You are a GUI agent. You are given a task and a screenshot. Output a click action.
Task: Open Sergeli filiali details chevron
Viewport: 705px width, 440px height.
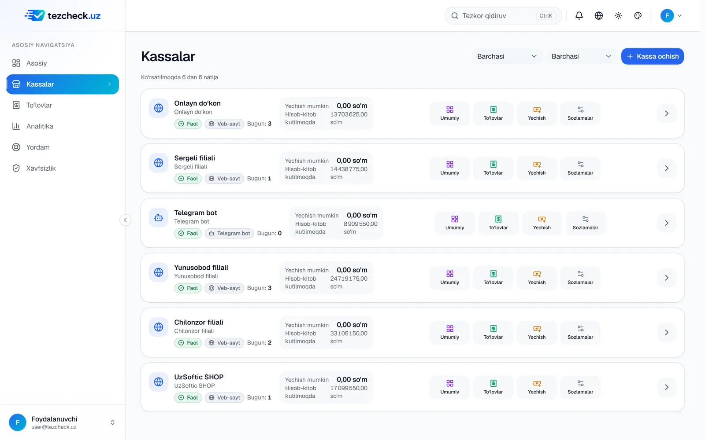coord(667,168)
